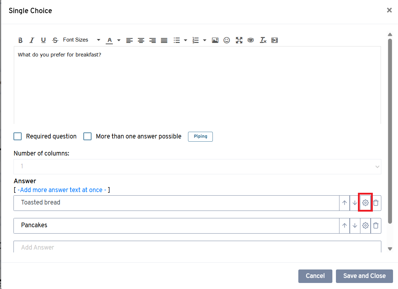
Task: Apply italic formatting
Action: click(32, 40)
